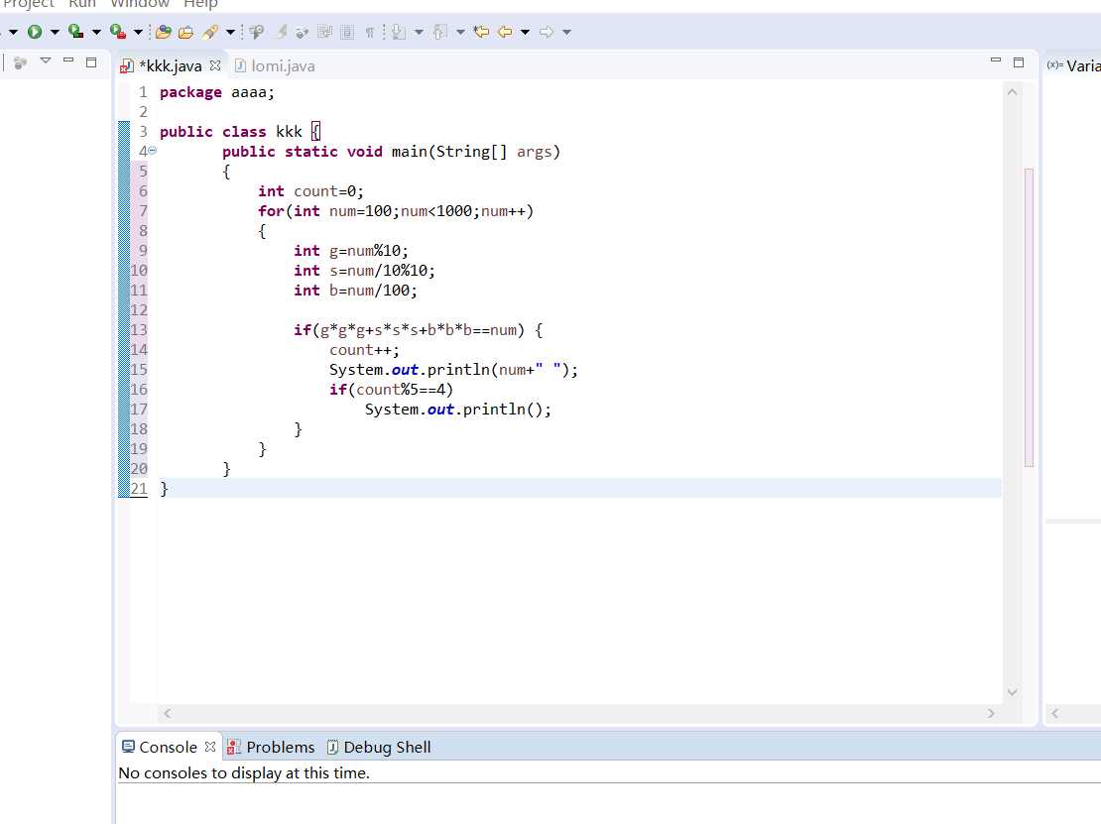The image size is (1101, 824).
Task: Minimize the editor area
Action: (996, 61)
